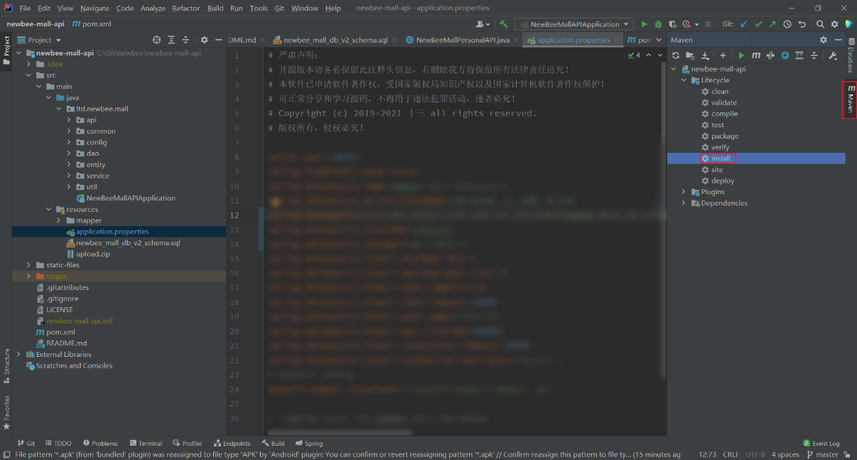Click the green Run application button
Screen dimensions: 857x460
tap(645, 24)
